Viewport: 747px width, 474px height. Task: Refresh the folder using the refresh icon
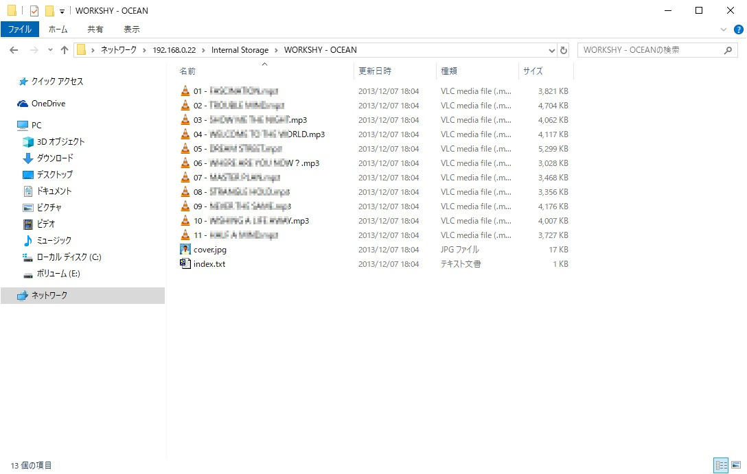click(x=562, y=49)
